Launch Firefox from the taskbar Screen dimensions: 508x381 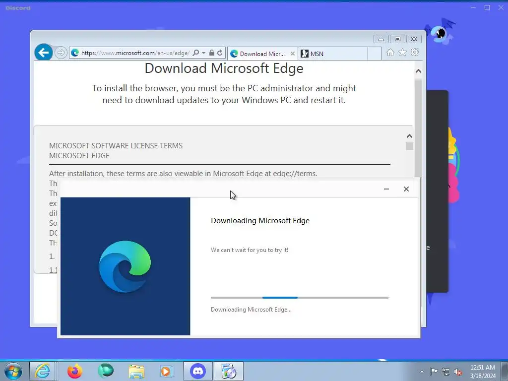pos(74,371)
